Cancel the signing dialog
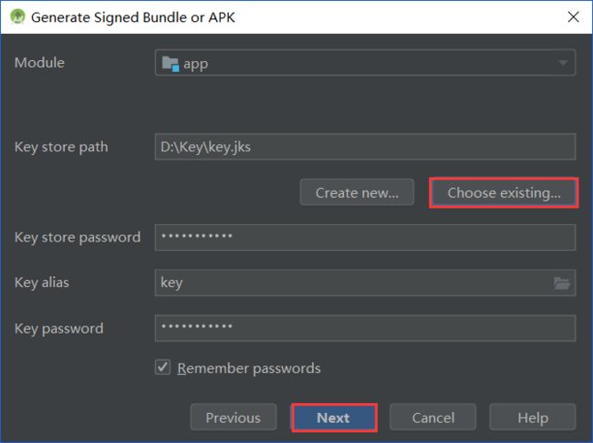The height and width of the screenshot is (443, 593). (433, 417)
